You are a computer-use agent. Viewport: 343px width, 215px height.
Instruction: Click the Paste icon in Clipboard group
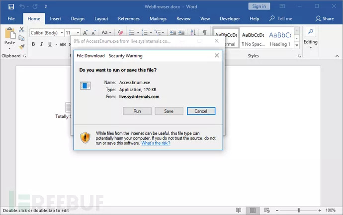click(x=9, y=37)
